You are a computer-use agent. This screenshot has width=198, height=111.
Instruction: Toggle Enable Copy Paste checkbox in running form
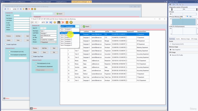32,56
